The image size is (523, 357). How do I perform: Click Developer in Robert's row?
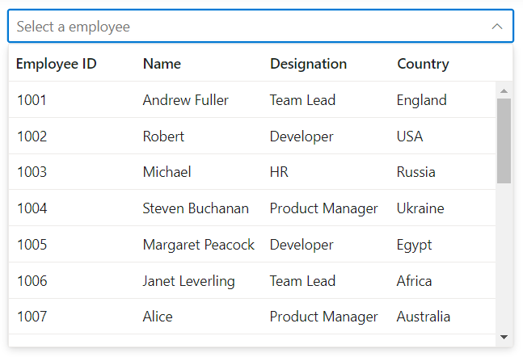(302, 136)
